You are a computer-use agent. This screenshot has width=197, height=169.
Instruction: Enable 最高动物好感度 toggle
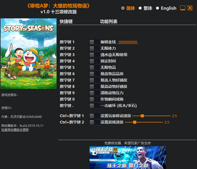click(x=94, y=87)
